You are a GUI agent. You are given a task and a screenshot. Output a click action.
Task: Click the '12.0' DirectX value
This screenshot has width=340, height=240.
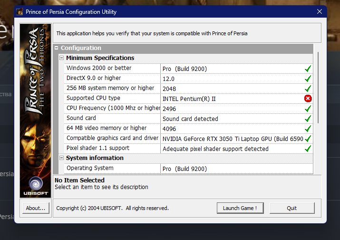tap(168, 79)
